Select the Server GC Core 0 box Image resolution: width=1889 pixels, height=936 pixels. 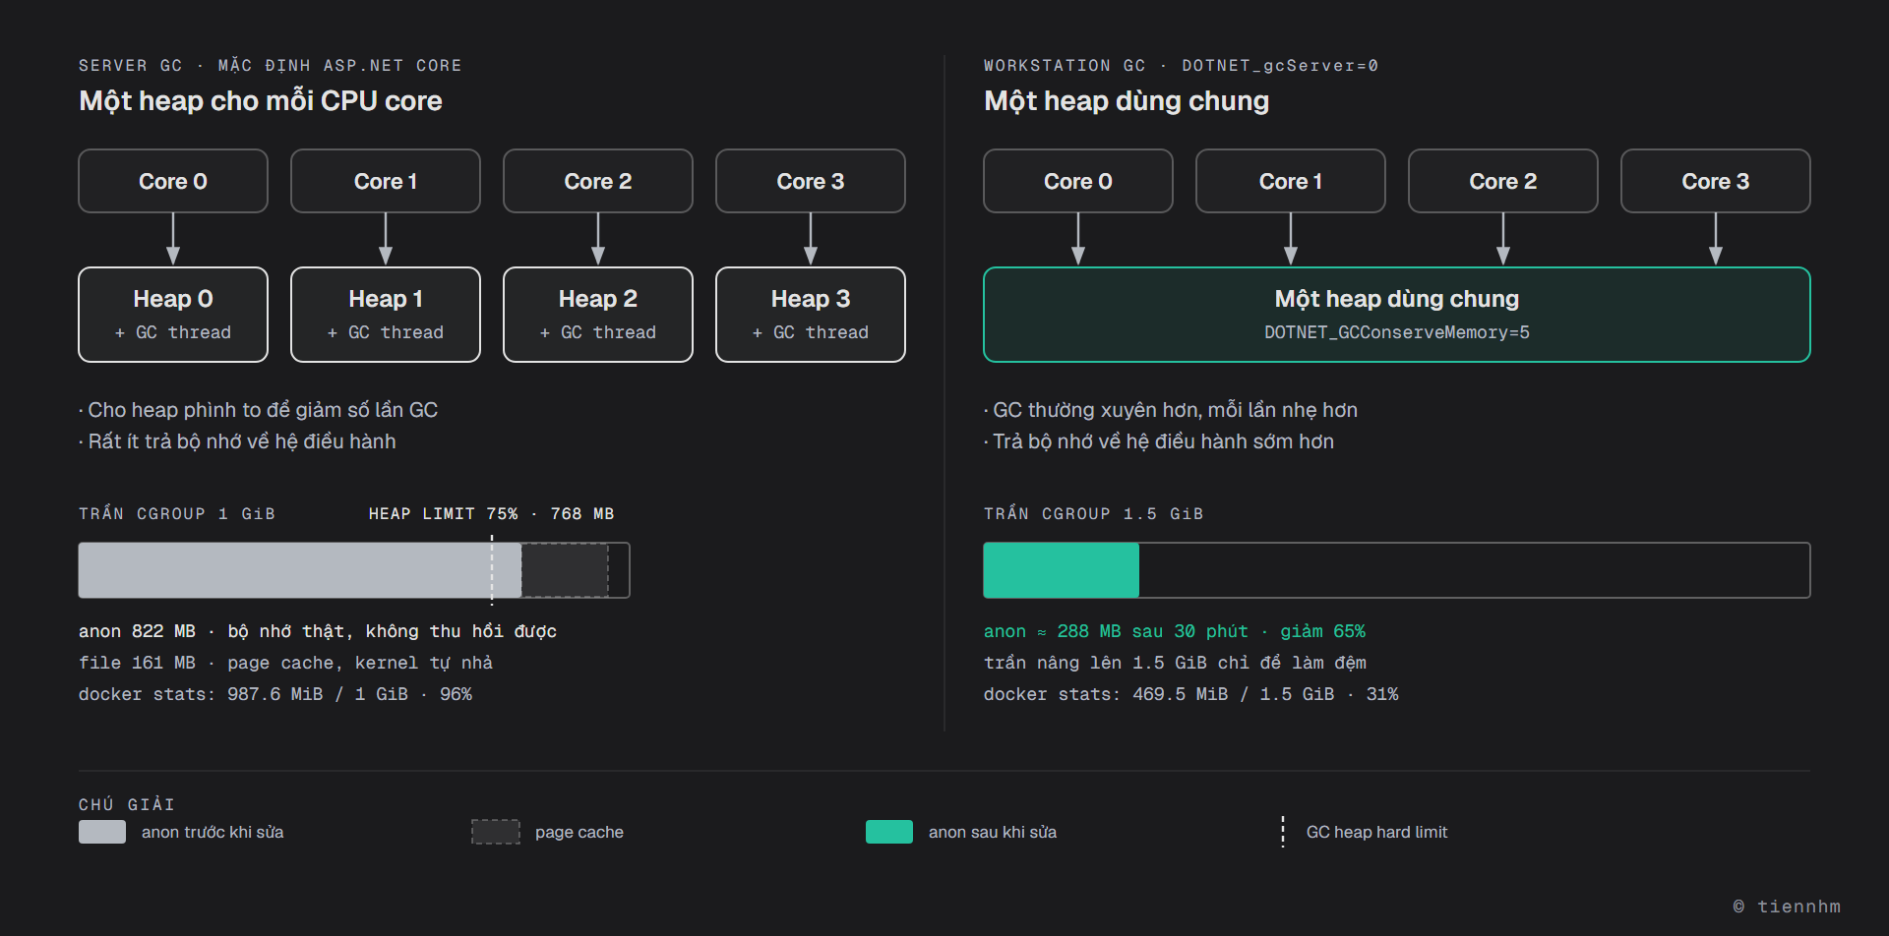tap(173, 181)
